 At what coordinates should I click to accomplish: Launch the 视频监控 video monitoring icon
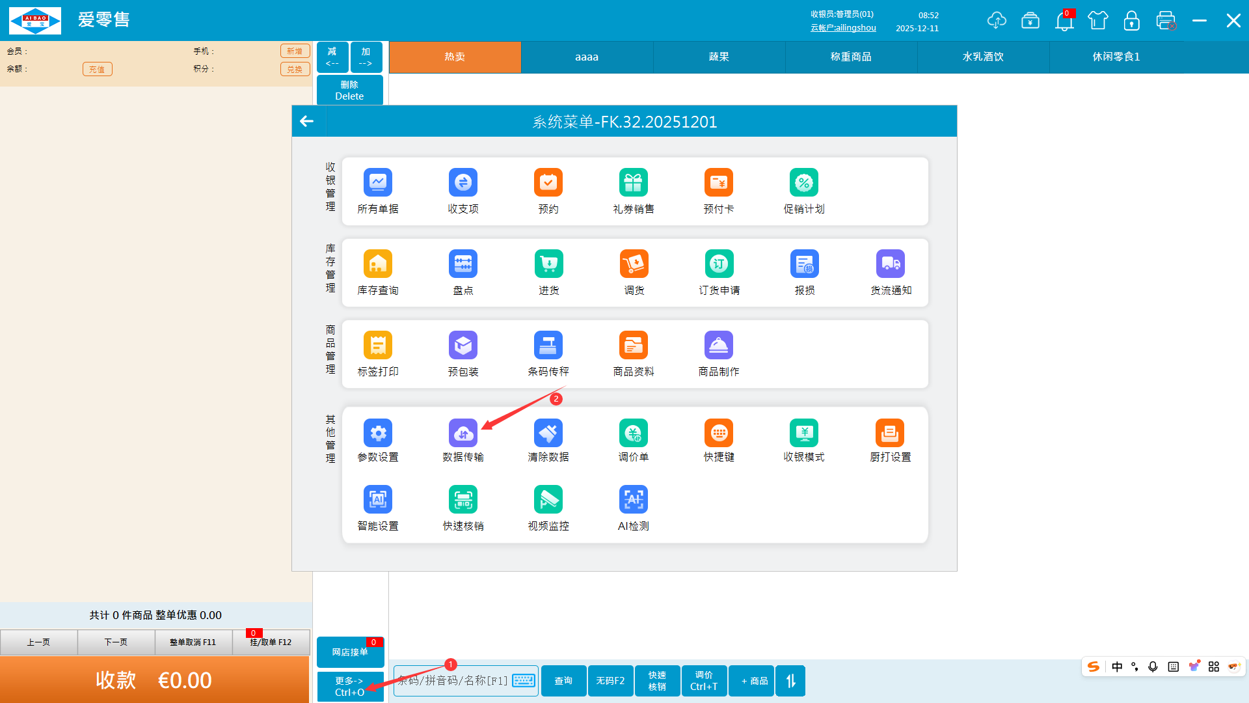pyautogui.click(x=548, y=500)
